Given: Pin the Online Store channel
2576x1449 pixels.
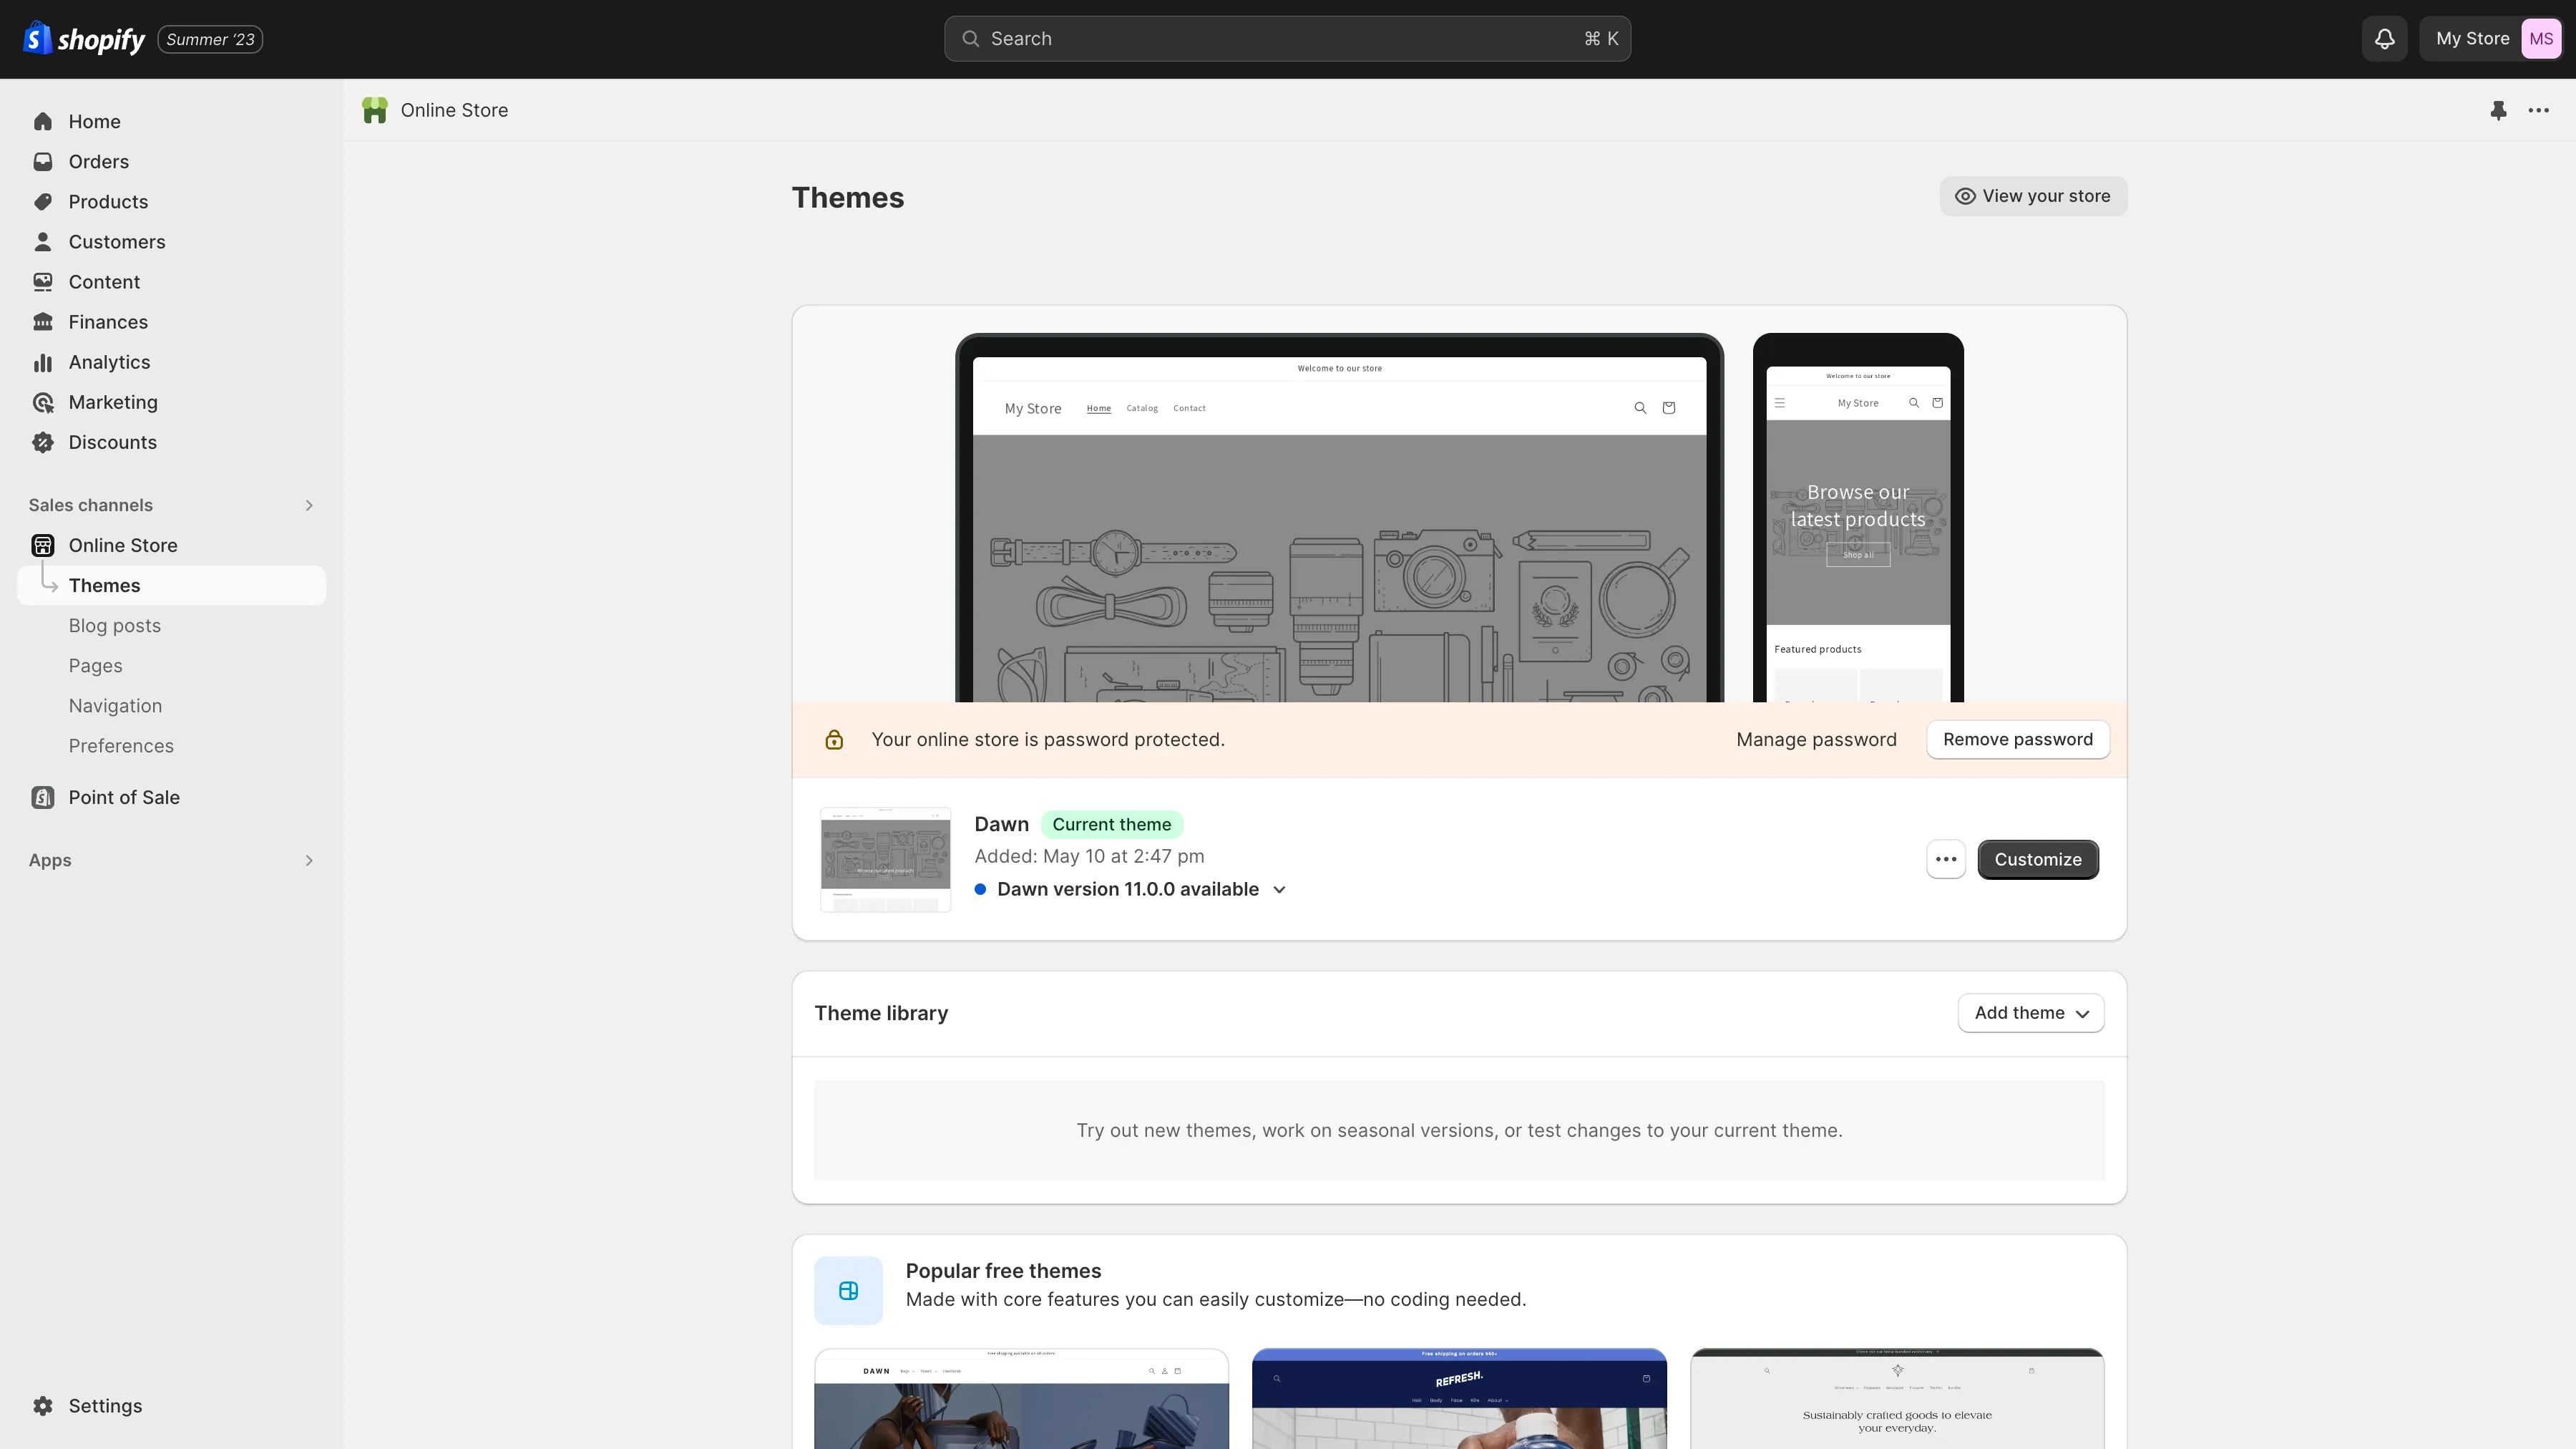Looking at the screenshot, I should click(2498, 110).
